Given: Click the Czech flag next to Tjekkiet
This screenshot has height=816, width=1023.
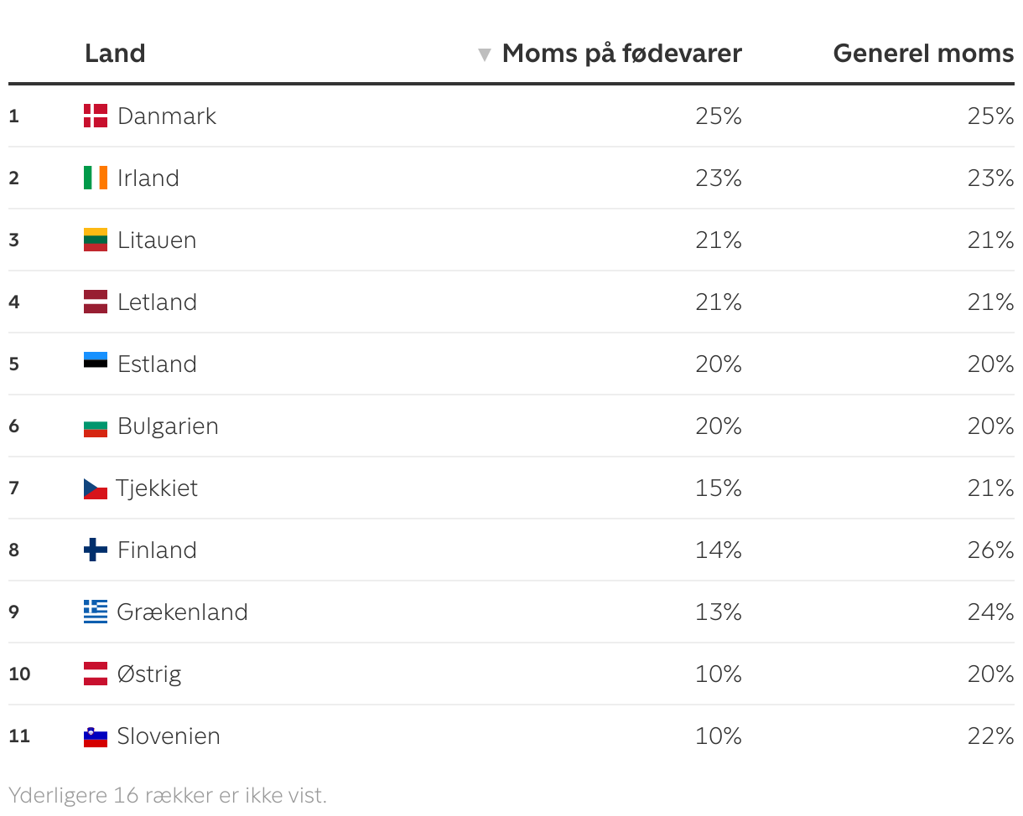Looking at the screenshot, I should [x=95, y=488].
